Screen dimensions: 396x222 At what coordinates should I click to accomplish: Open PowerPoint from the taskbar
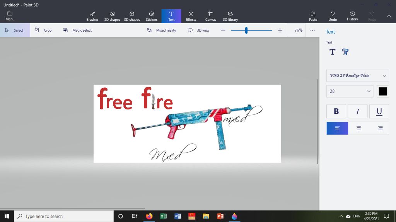pyautogui.click(x=220, y=216)
